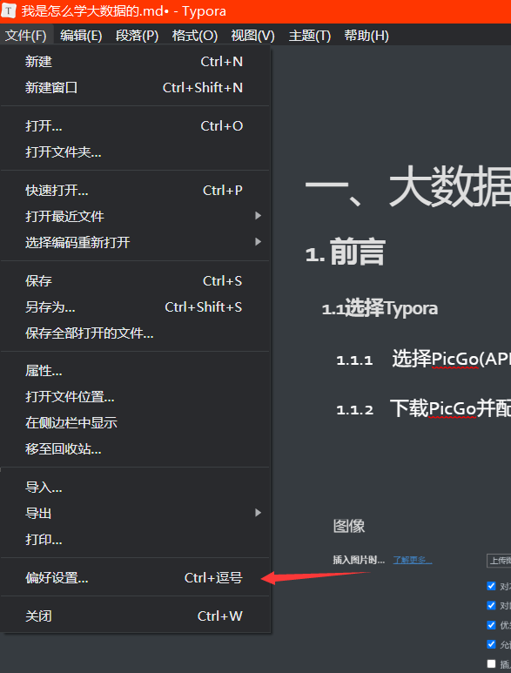Choose 导入... menu entry
The width and height of the screenshot is (511, 673).
pos(135,488)
